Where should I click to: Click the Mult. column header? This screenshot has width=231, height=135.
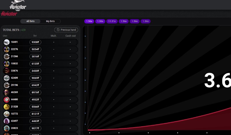point(54,36)
